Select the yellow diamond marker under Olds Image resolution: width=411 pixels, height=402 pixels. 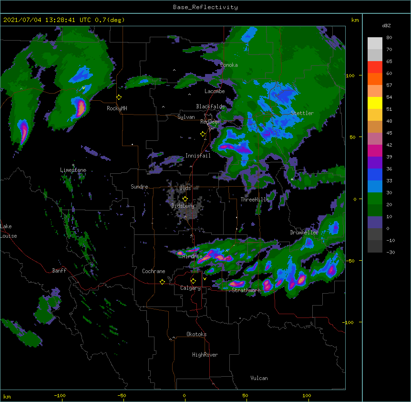coord(185,199)
